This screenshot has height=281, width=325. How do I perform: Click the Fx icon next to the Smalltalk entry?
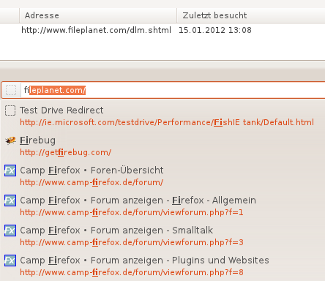click(10, 231)
